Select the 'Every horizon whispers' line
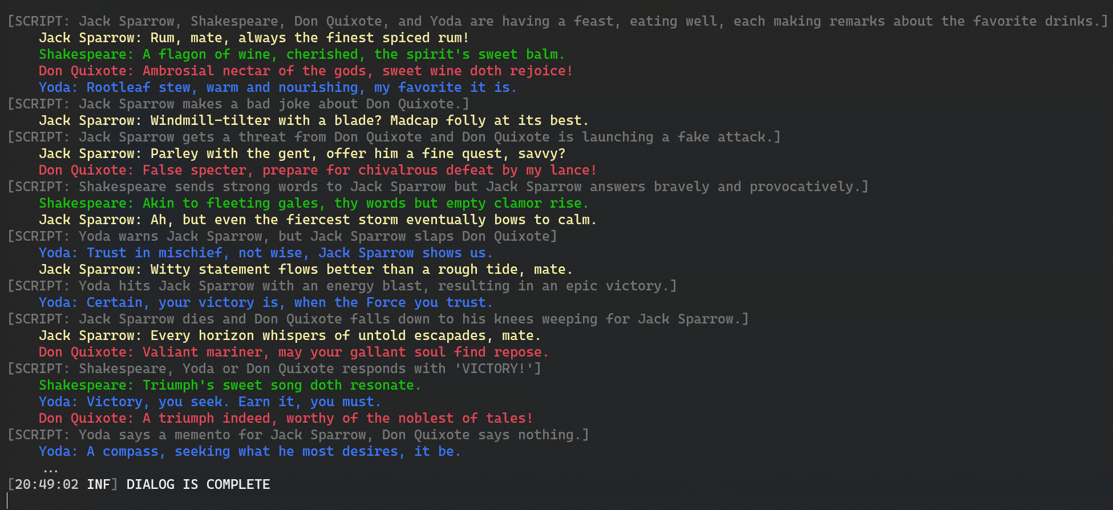 [289, 335]
